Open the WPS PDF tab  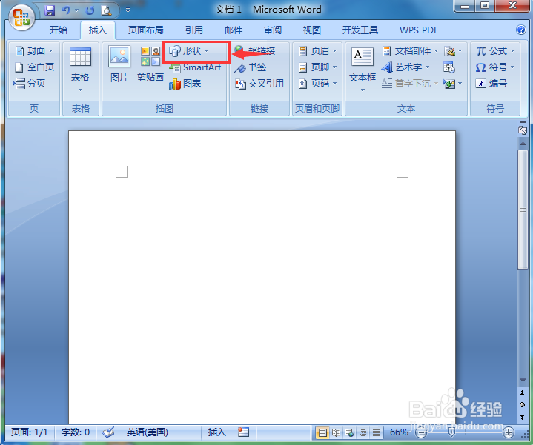coord(419,30)
